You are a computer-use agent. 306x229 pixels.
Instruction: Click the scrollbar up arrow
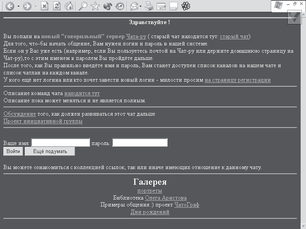304,15
